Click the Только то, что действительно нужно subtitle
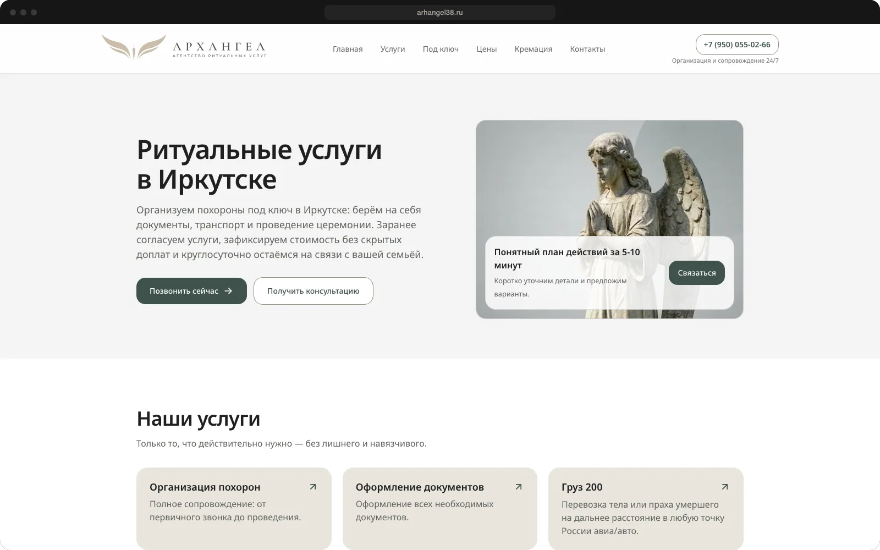The height and width of the screenshot is (550, 880). point(282,443)
